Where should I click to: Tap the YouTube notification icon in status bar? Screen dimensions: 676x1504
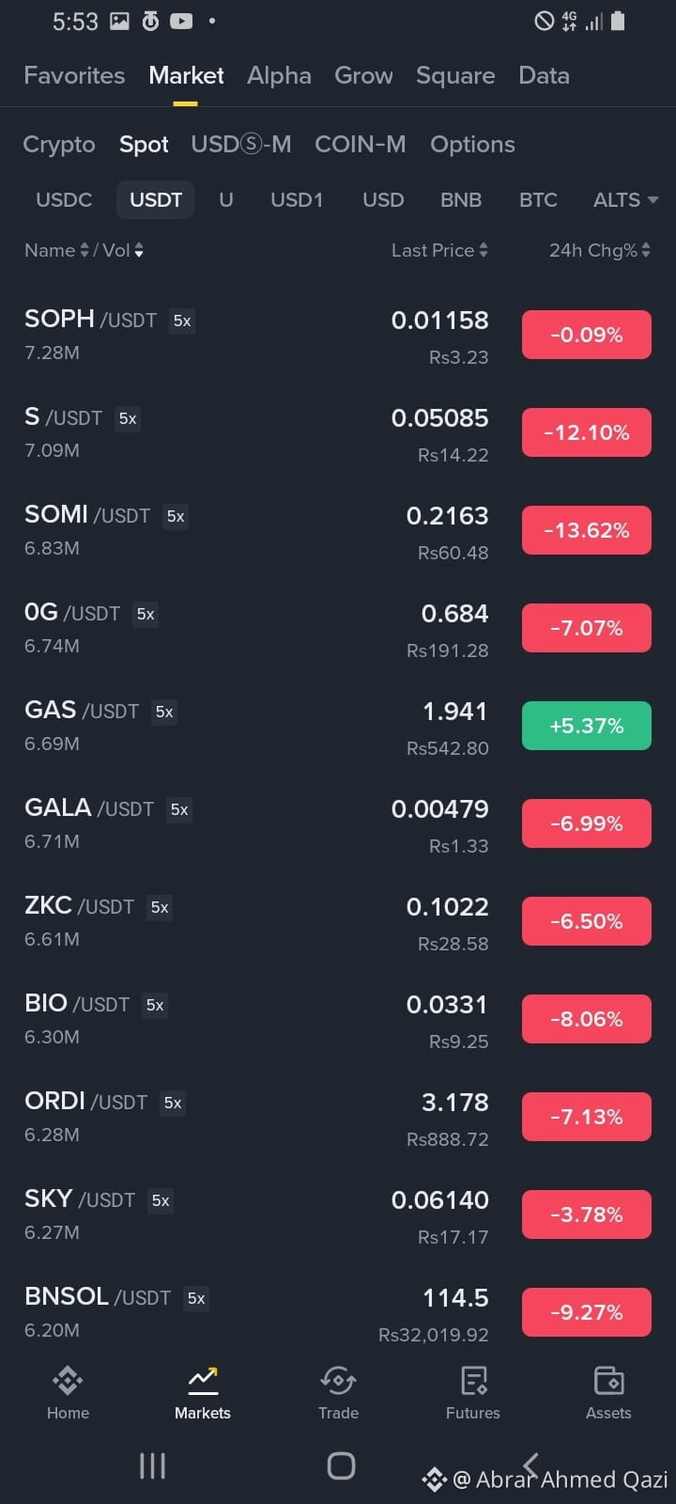tap(181, 21)
